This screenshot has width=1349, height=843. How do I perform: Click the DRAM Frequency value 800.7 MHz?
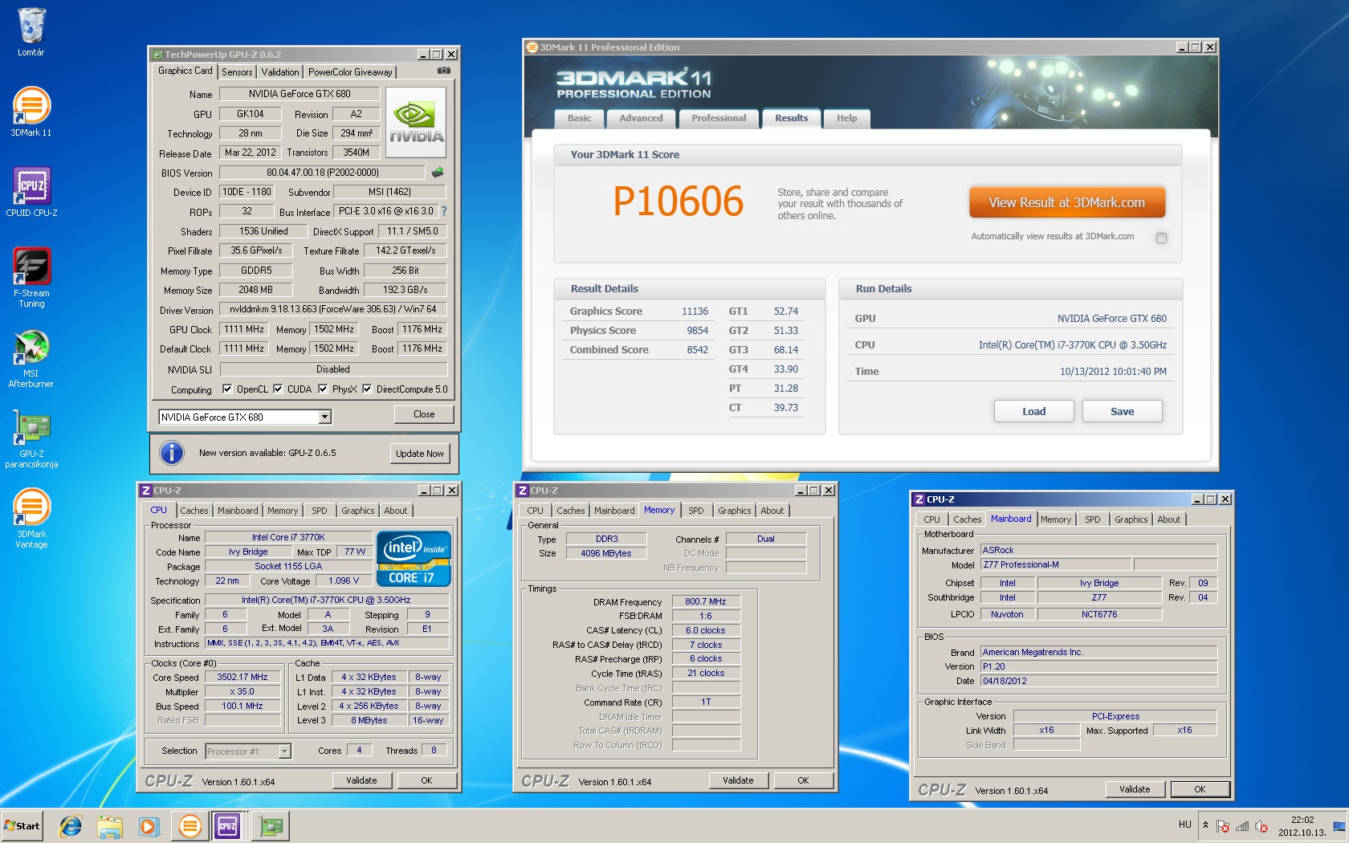(x=705, y=601)
